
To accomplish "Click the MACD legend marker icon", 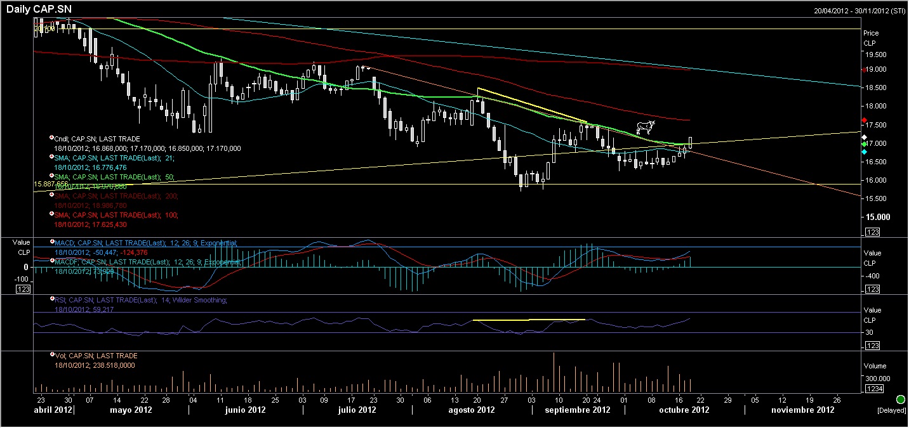I will (51, 242).
